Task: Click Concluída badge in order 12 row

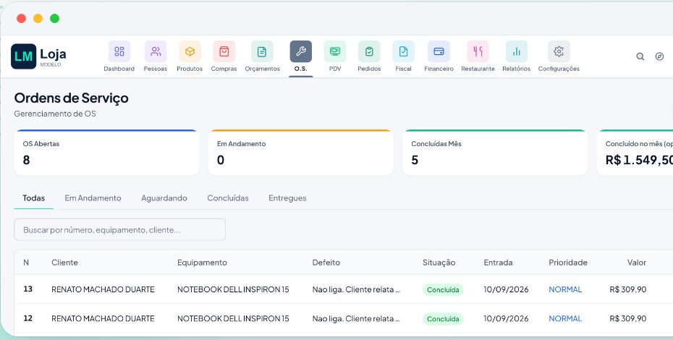Action: click(443, 319)
